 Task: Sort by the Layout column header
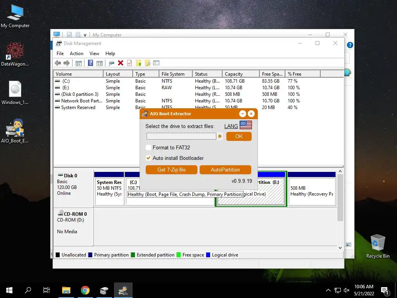[118, 74]
